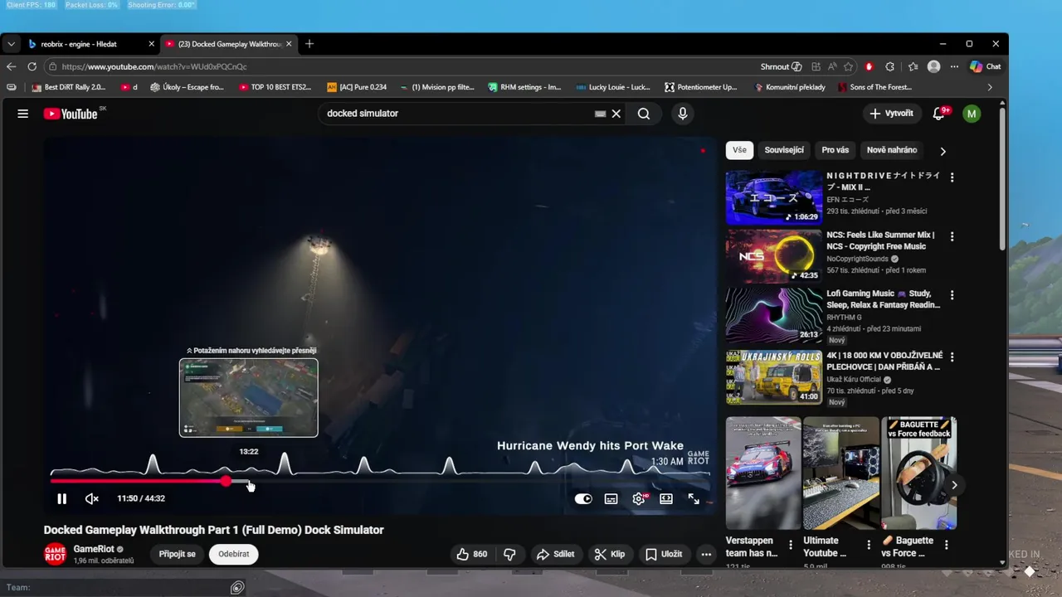Add page to favorites with the star
This screenshot has width=1062, height=597.
pos(848,66)
